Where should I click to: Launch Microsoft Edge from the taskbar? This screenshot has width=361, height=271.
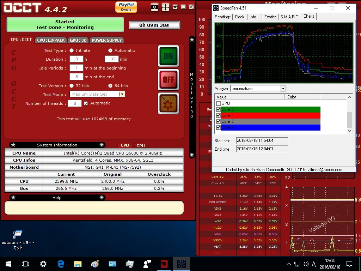[61, 264]
